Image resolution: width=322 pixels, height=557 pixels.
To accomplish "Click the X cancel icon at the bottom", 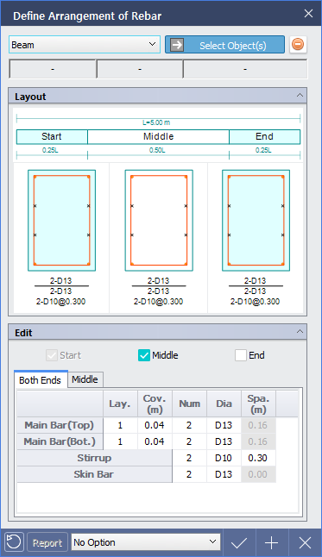I will (305, 543).
